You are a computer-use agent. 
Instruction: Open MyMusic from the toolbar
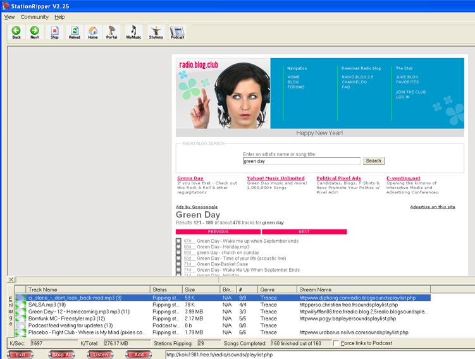pyautogui.click(x=133, y=32)
